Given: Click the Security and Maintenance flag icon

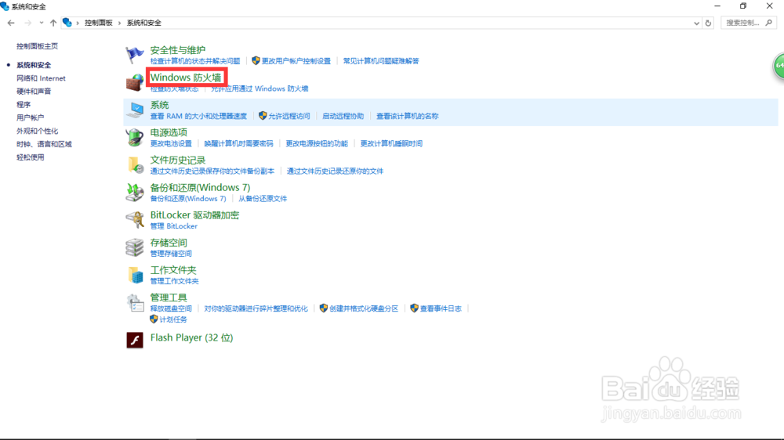Looking at the screenshot, I should (x=134, y=55).
